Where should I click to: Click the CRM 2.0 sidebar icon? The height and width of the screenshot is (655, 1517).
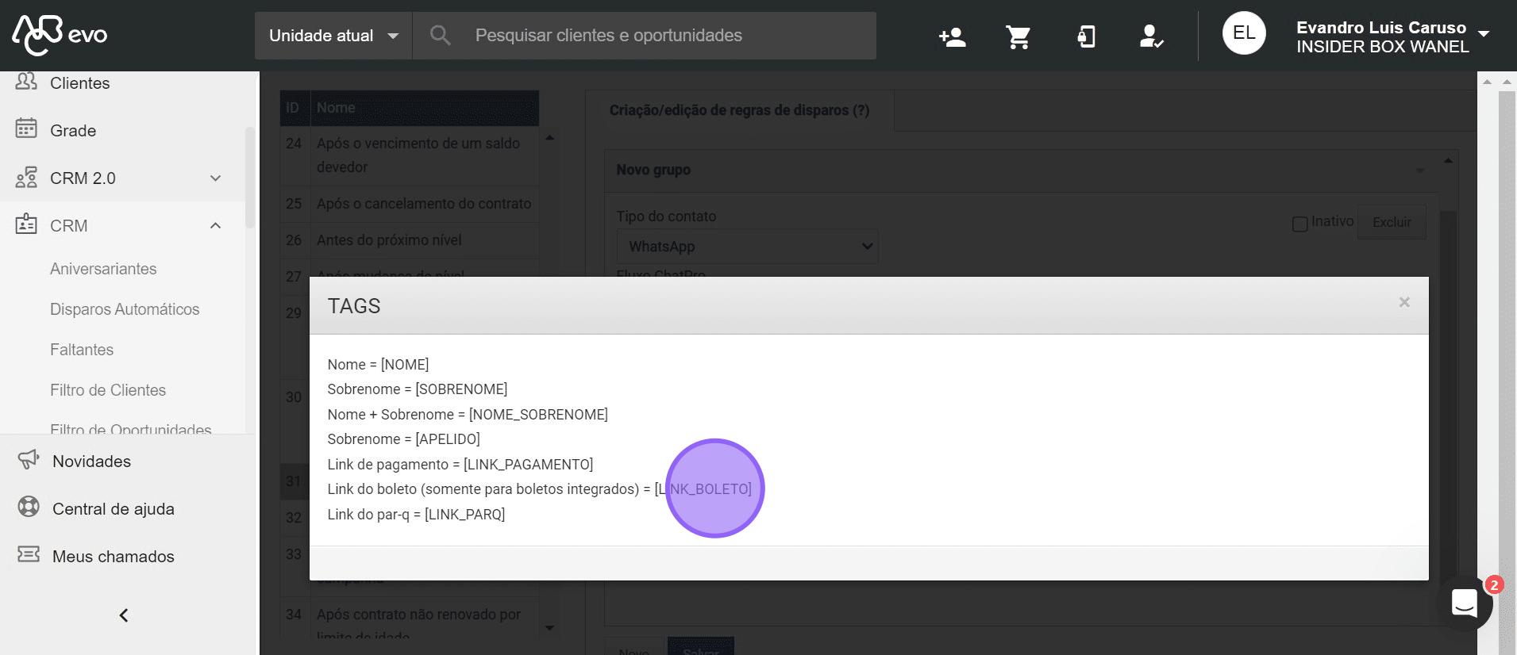click(x=26, y=177)
